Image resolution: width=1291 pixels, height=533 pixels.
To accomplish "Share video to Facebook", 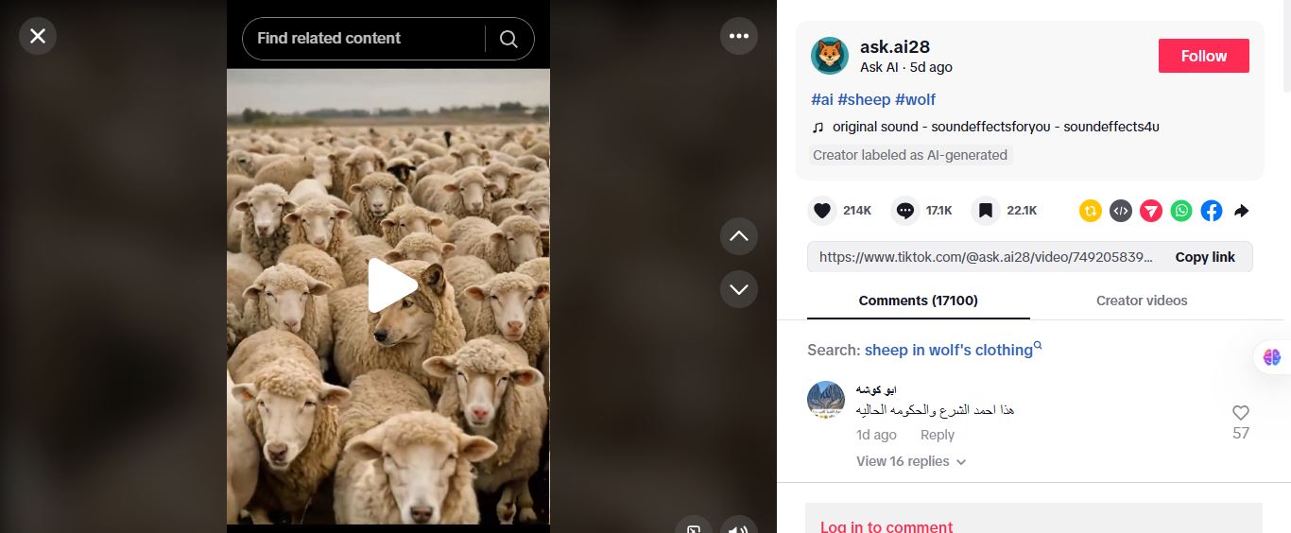I will (x=1212, y=211).
